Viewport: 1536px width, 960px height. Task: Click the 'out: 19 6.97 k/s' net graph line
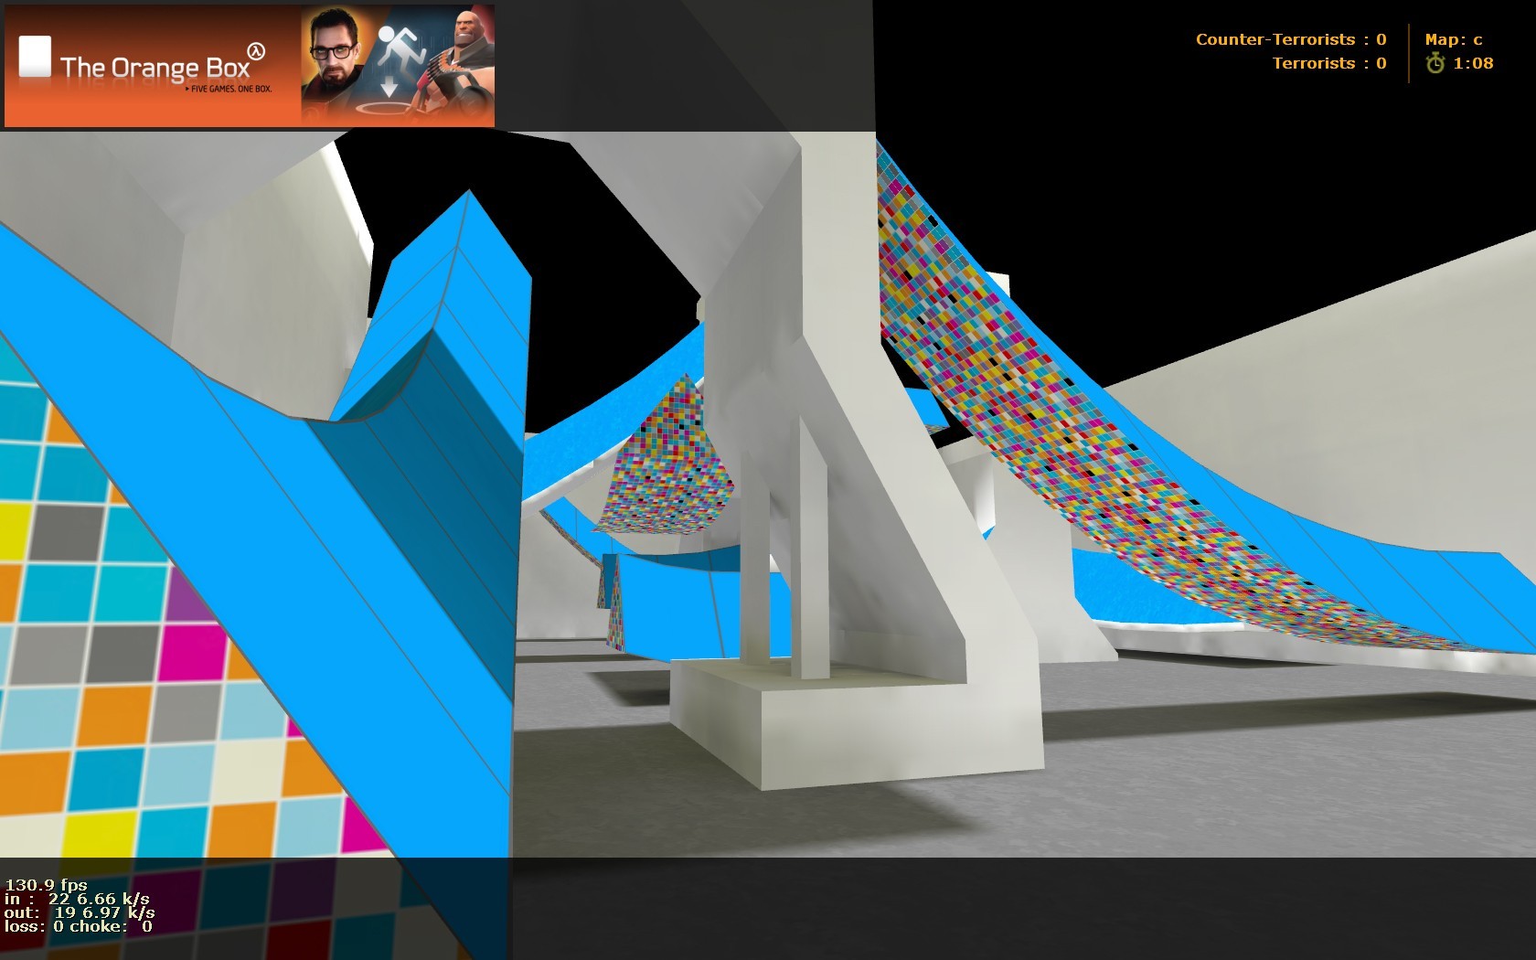coord(80,912)
